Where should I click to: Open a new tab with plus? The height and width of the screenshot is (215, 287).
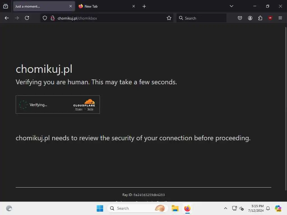(144, 6)
